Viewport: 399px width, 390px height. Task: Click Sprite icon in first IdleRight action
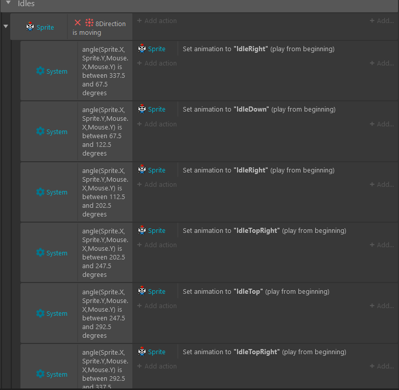coord(142,49)
